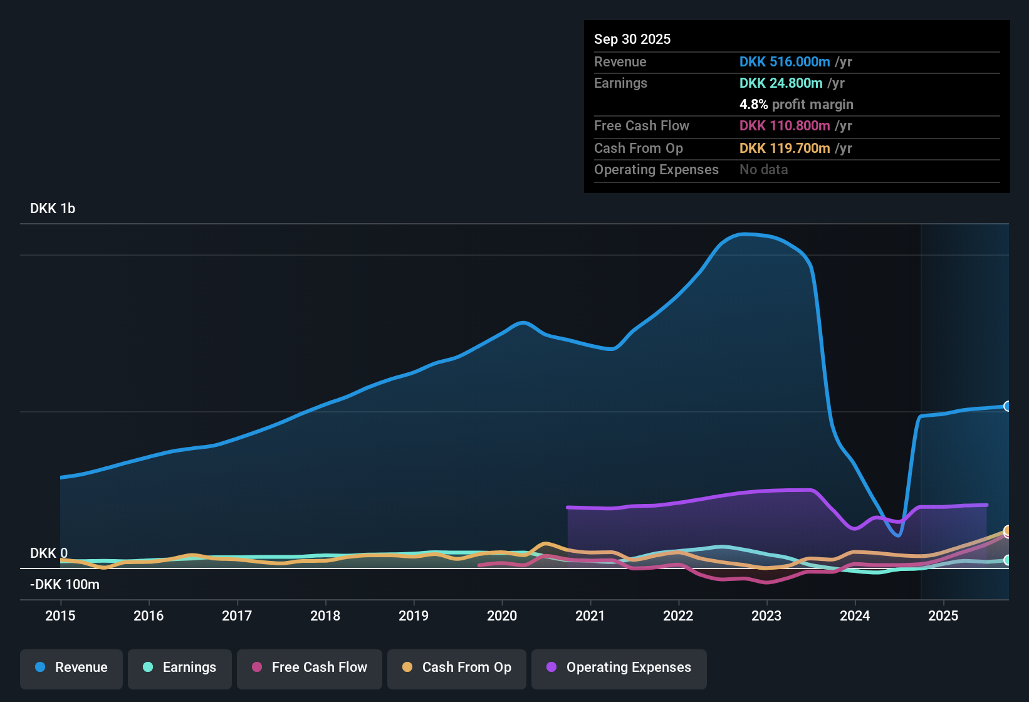1029x702 pixels.
Task: Click the Sep 30 2025 tooltip header
Action: 632,39
